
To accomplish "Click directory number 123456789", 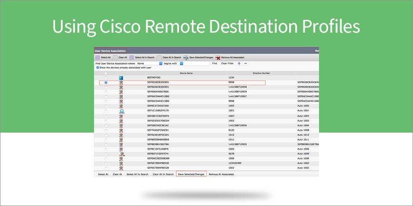I will [235, 163].
